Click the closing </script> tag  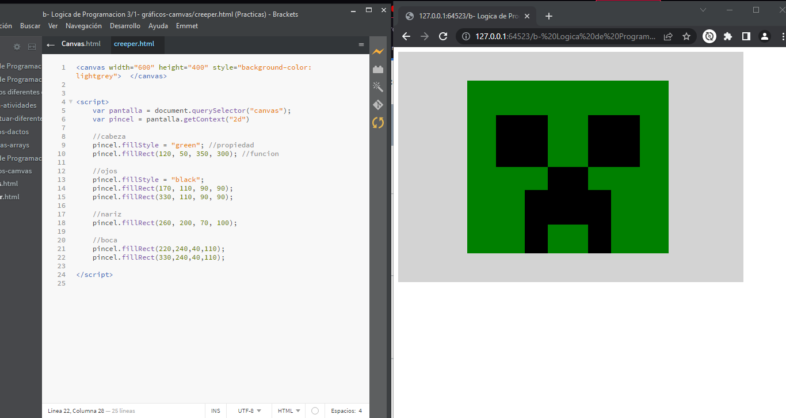[x=94, y=275]
